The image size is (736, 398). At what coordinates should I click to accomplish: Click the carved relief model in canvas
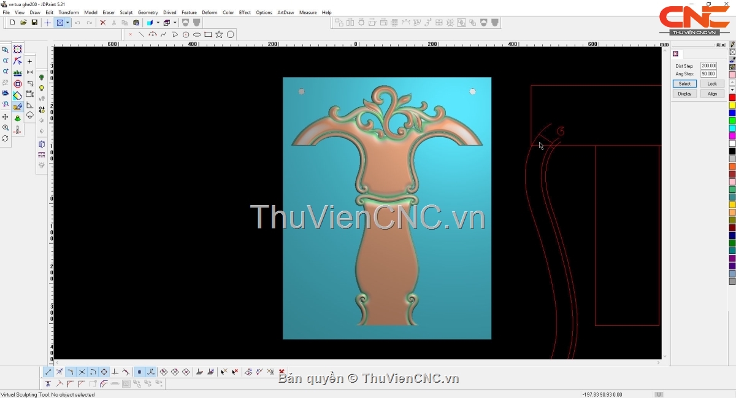point(387,208)
